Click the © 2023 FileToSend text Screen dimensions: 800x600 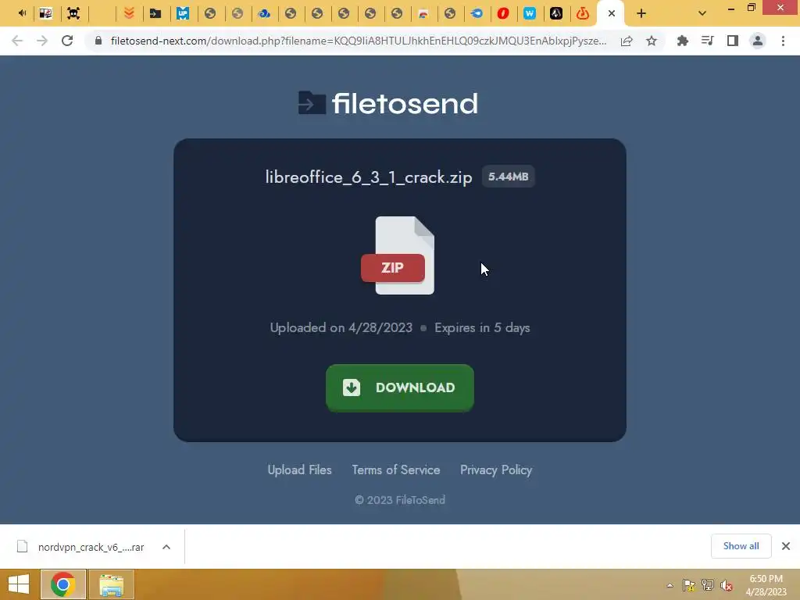pyautogui.click(x=400, y=500)
